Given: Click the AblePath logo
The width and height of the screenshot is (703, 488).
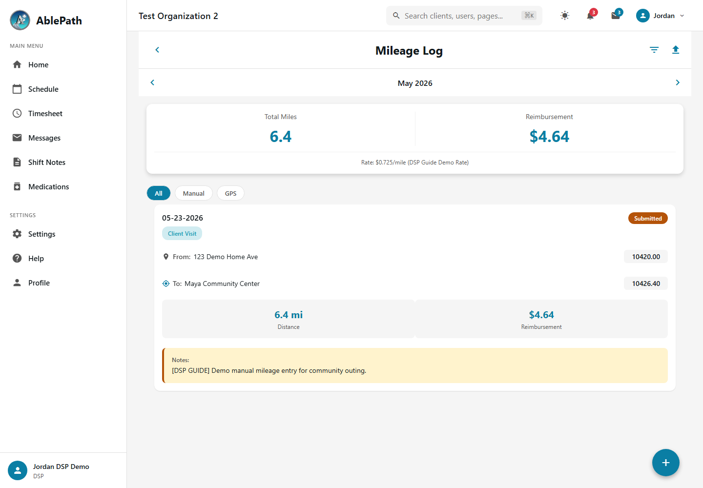Looking at the screenshot, I should [20, 20].
